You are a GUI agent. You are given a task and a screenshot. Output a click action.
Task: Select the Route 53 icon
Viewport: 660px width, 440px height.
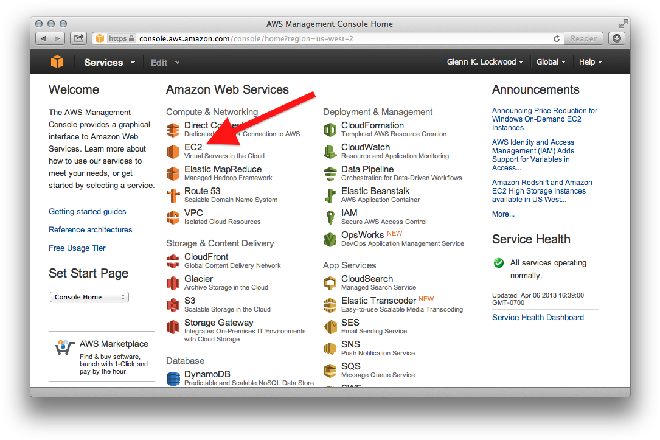(x=173, y=195)
